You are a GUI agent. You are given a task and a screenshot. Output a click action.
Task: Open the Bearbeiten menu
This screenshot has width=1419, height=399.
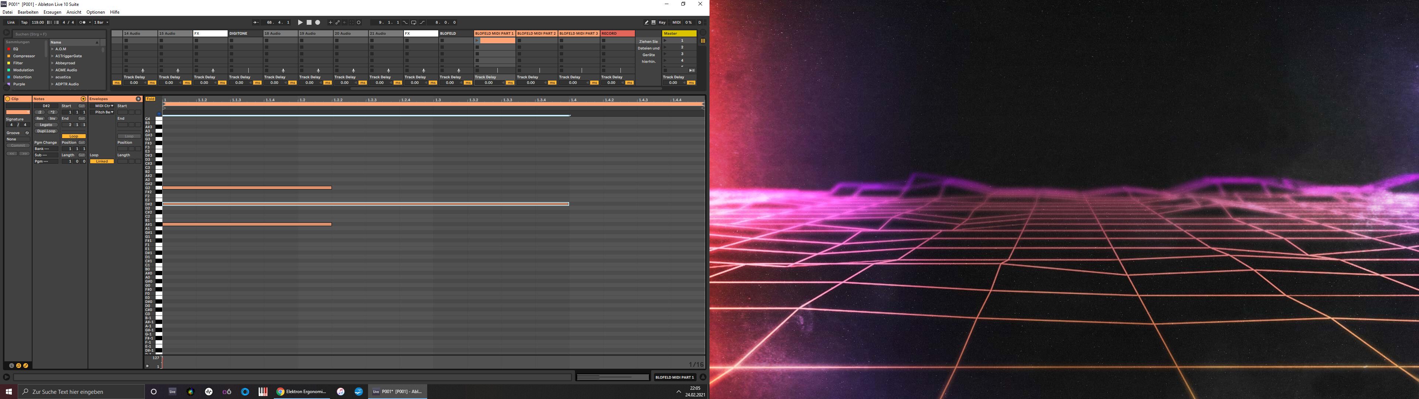coord(28,12)
